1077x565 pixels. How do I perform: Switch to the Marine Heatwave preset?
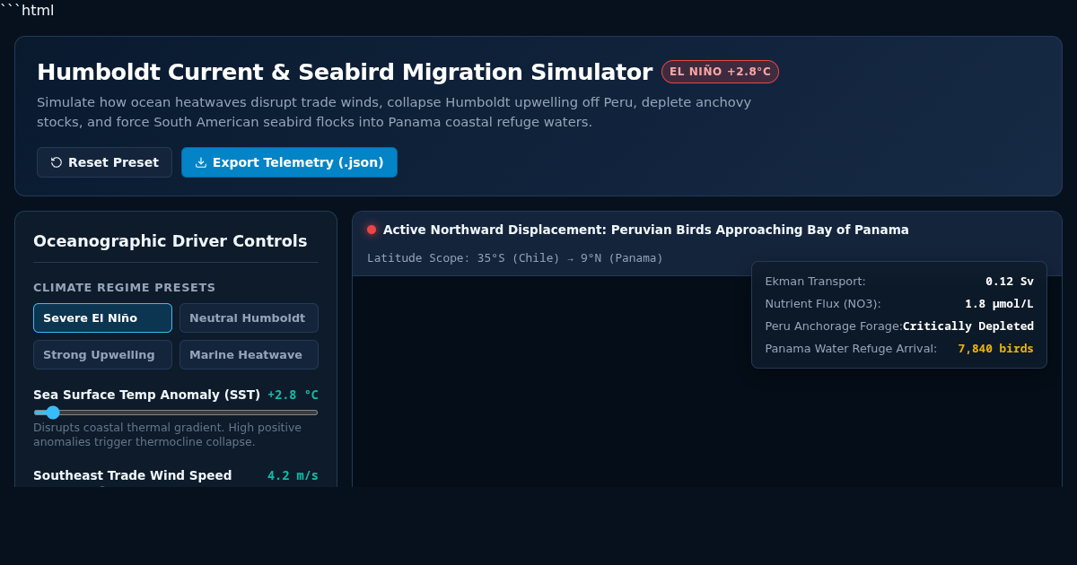[249, 354]
